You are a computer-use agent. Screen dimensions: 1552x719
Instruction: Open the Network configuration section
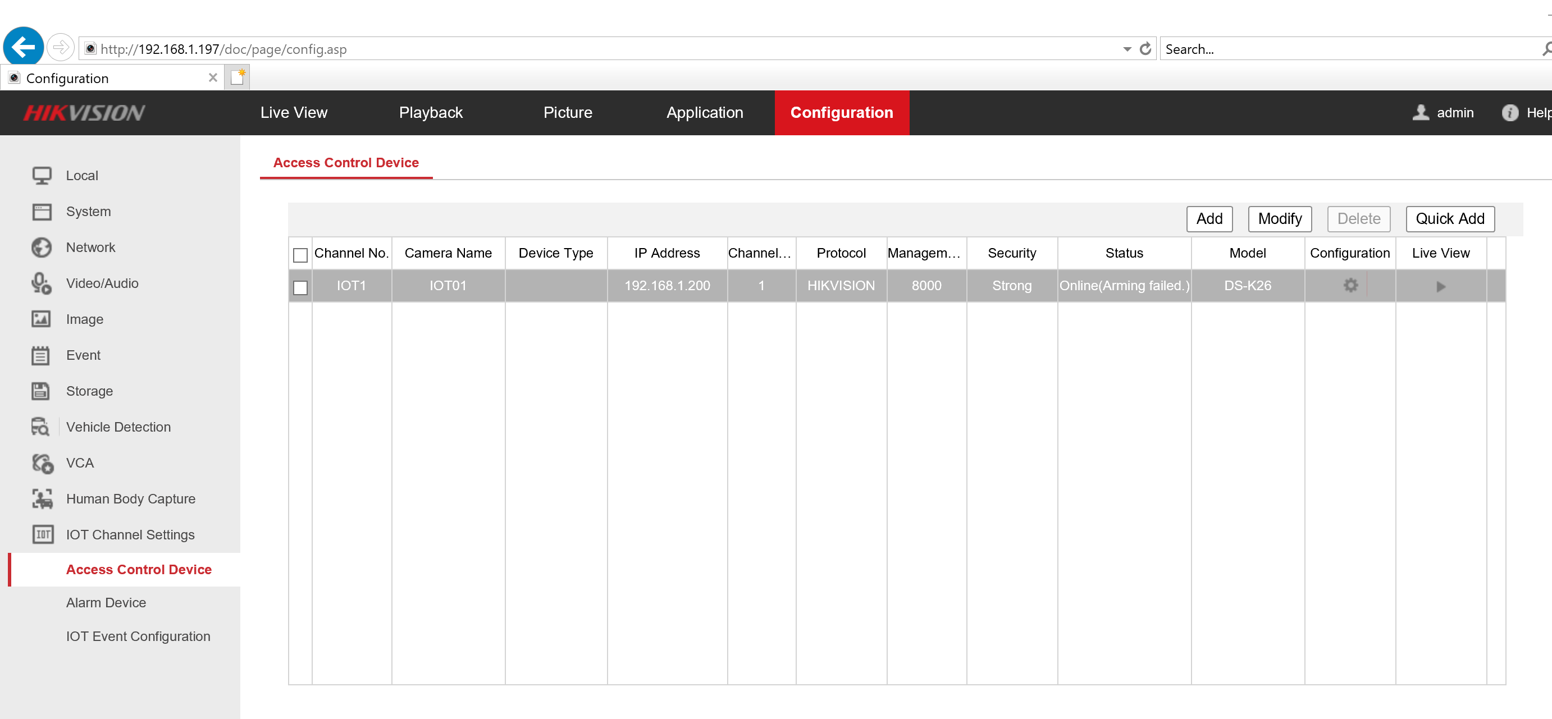(x=90, y=248)
